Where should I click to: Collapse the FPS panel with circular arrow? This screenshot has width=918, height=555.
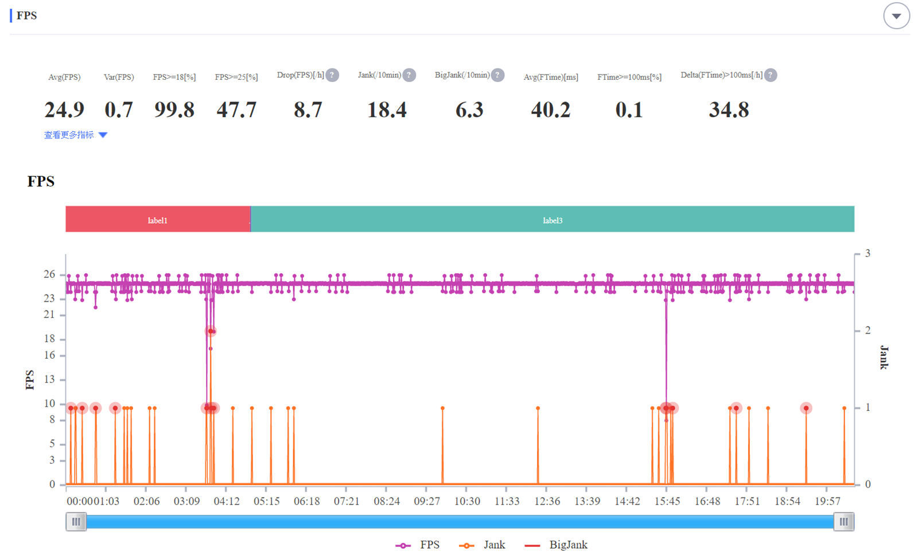pyautogui.click(x=896, y=16)
